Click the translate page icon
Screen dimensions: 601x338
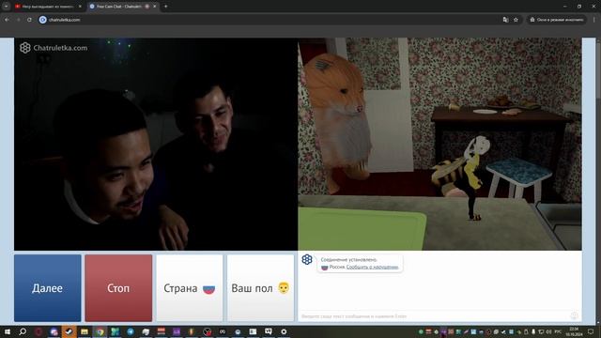pyautogui.click(x=505, y=20)
